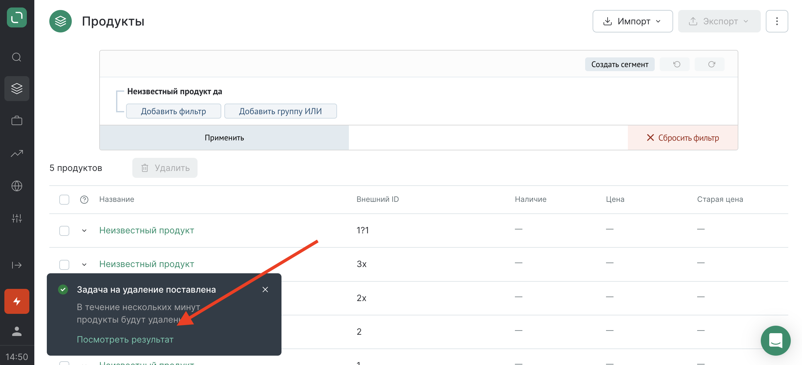Click Сбросить фильтр button
This screenshot has width=802, height=365.
point(683,138)
